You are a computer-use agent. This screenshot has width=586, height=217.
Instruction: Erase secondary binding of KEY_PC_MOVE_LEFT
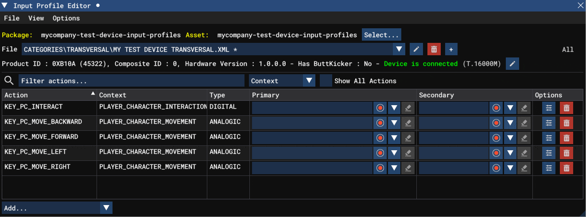tap(524, 153)
